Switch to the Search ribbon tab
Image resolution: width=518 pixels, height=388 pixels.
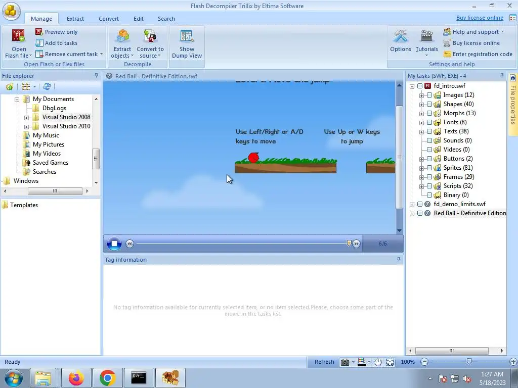coord(166,19)
